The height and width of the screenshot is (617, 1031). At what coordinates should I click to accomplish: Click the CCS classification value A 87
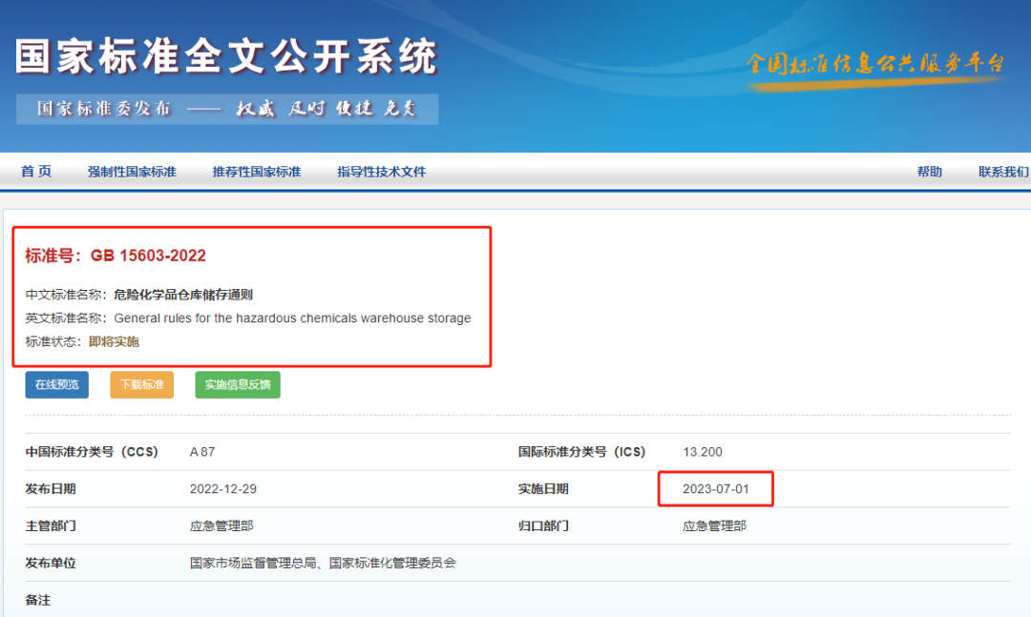coord(202,452)
